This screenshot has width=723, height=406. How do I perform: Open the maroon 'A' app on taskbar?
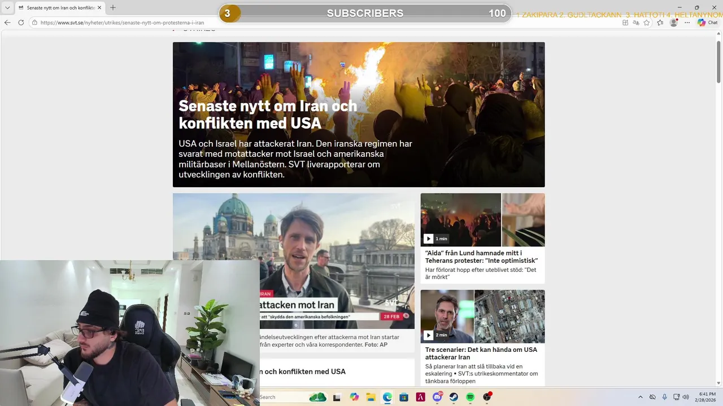420,397
